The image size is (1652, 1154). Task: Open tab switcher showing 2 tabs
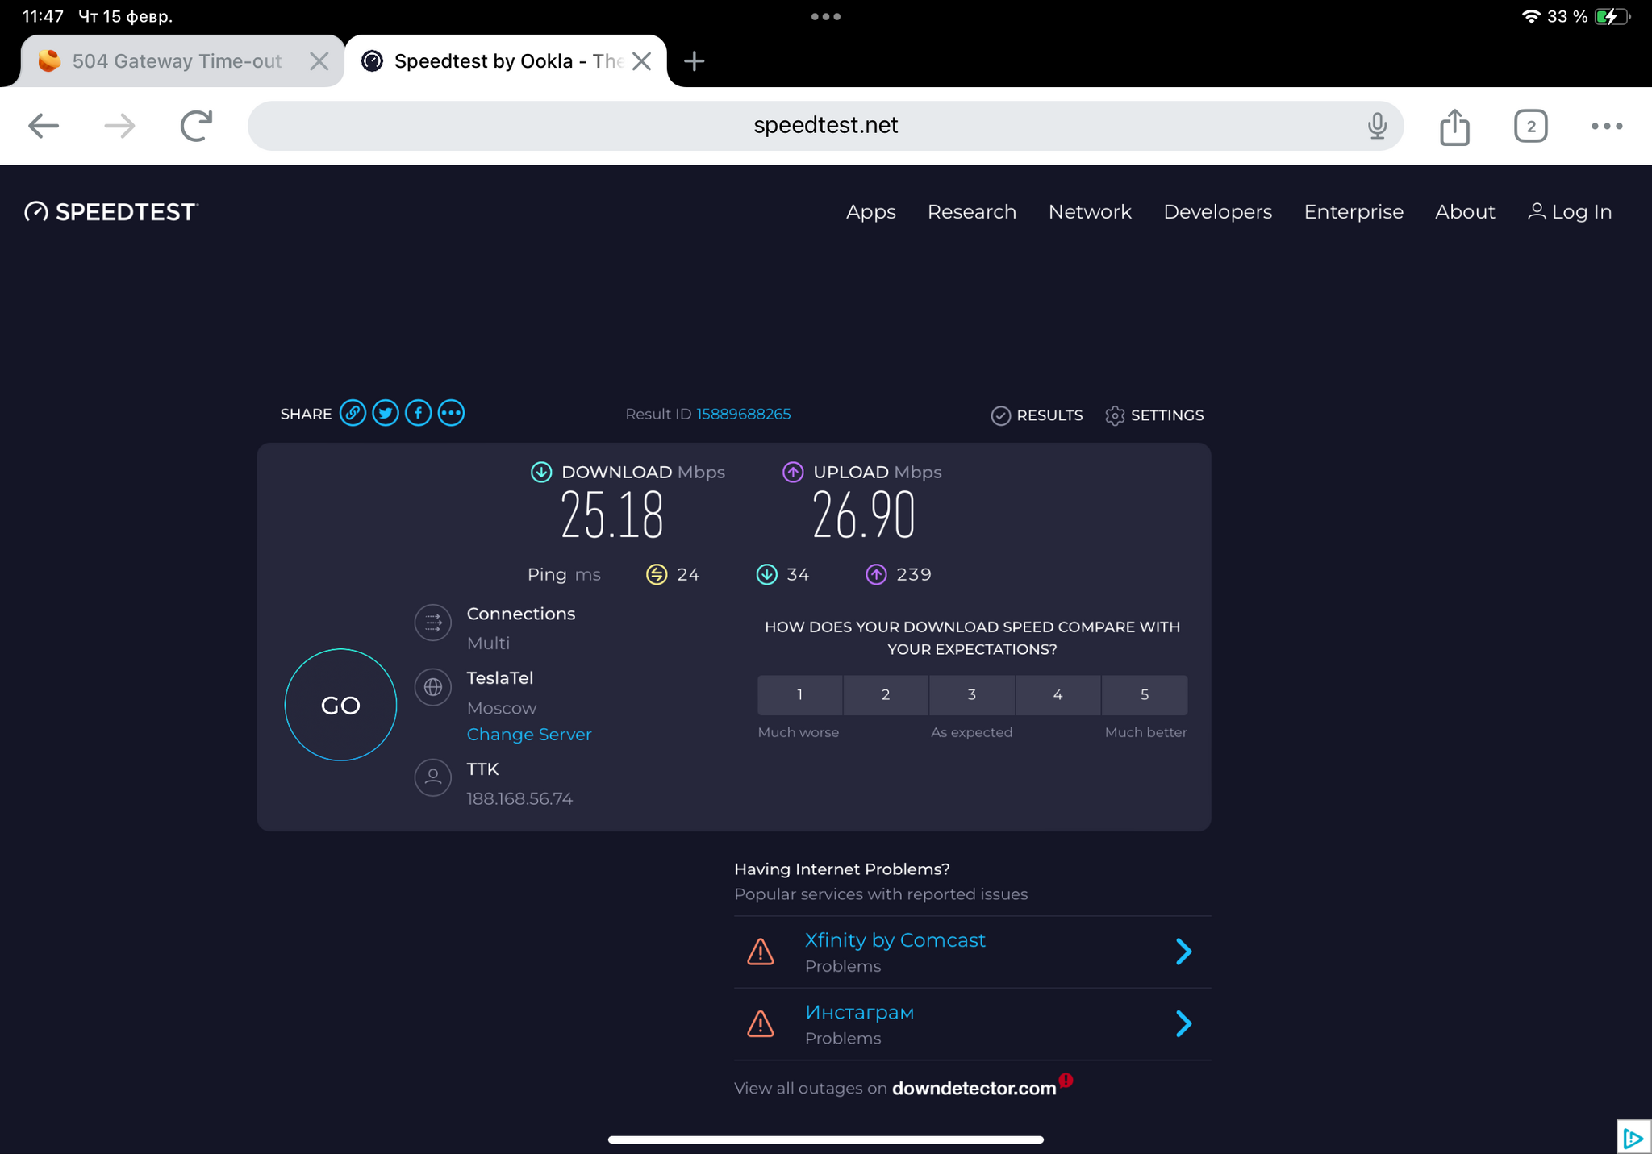1530,126
